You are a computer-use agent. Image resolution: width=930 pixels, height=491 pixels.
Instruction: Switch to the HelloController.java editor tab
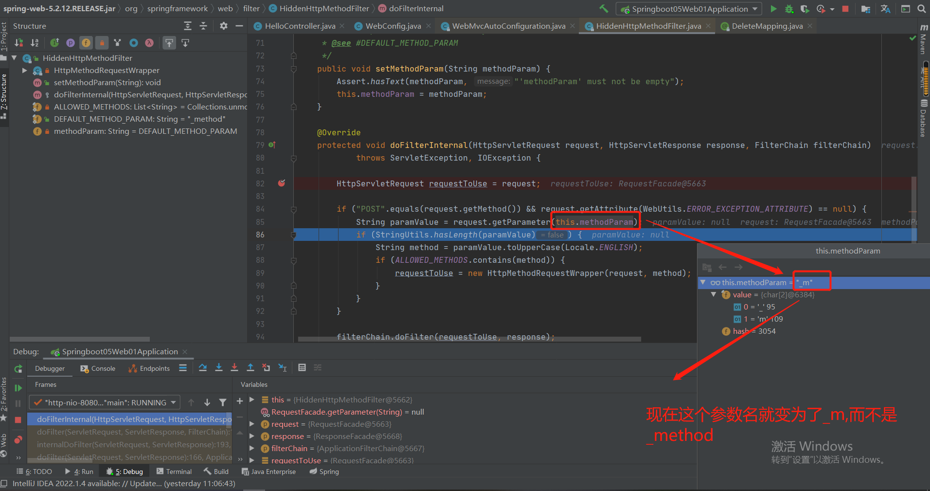click(299, 26)
